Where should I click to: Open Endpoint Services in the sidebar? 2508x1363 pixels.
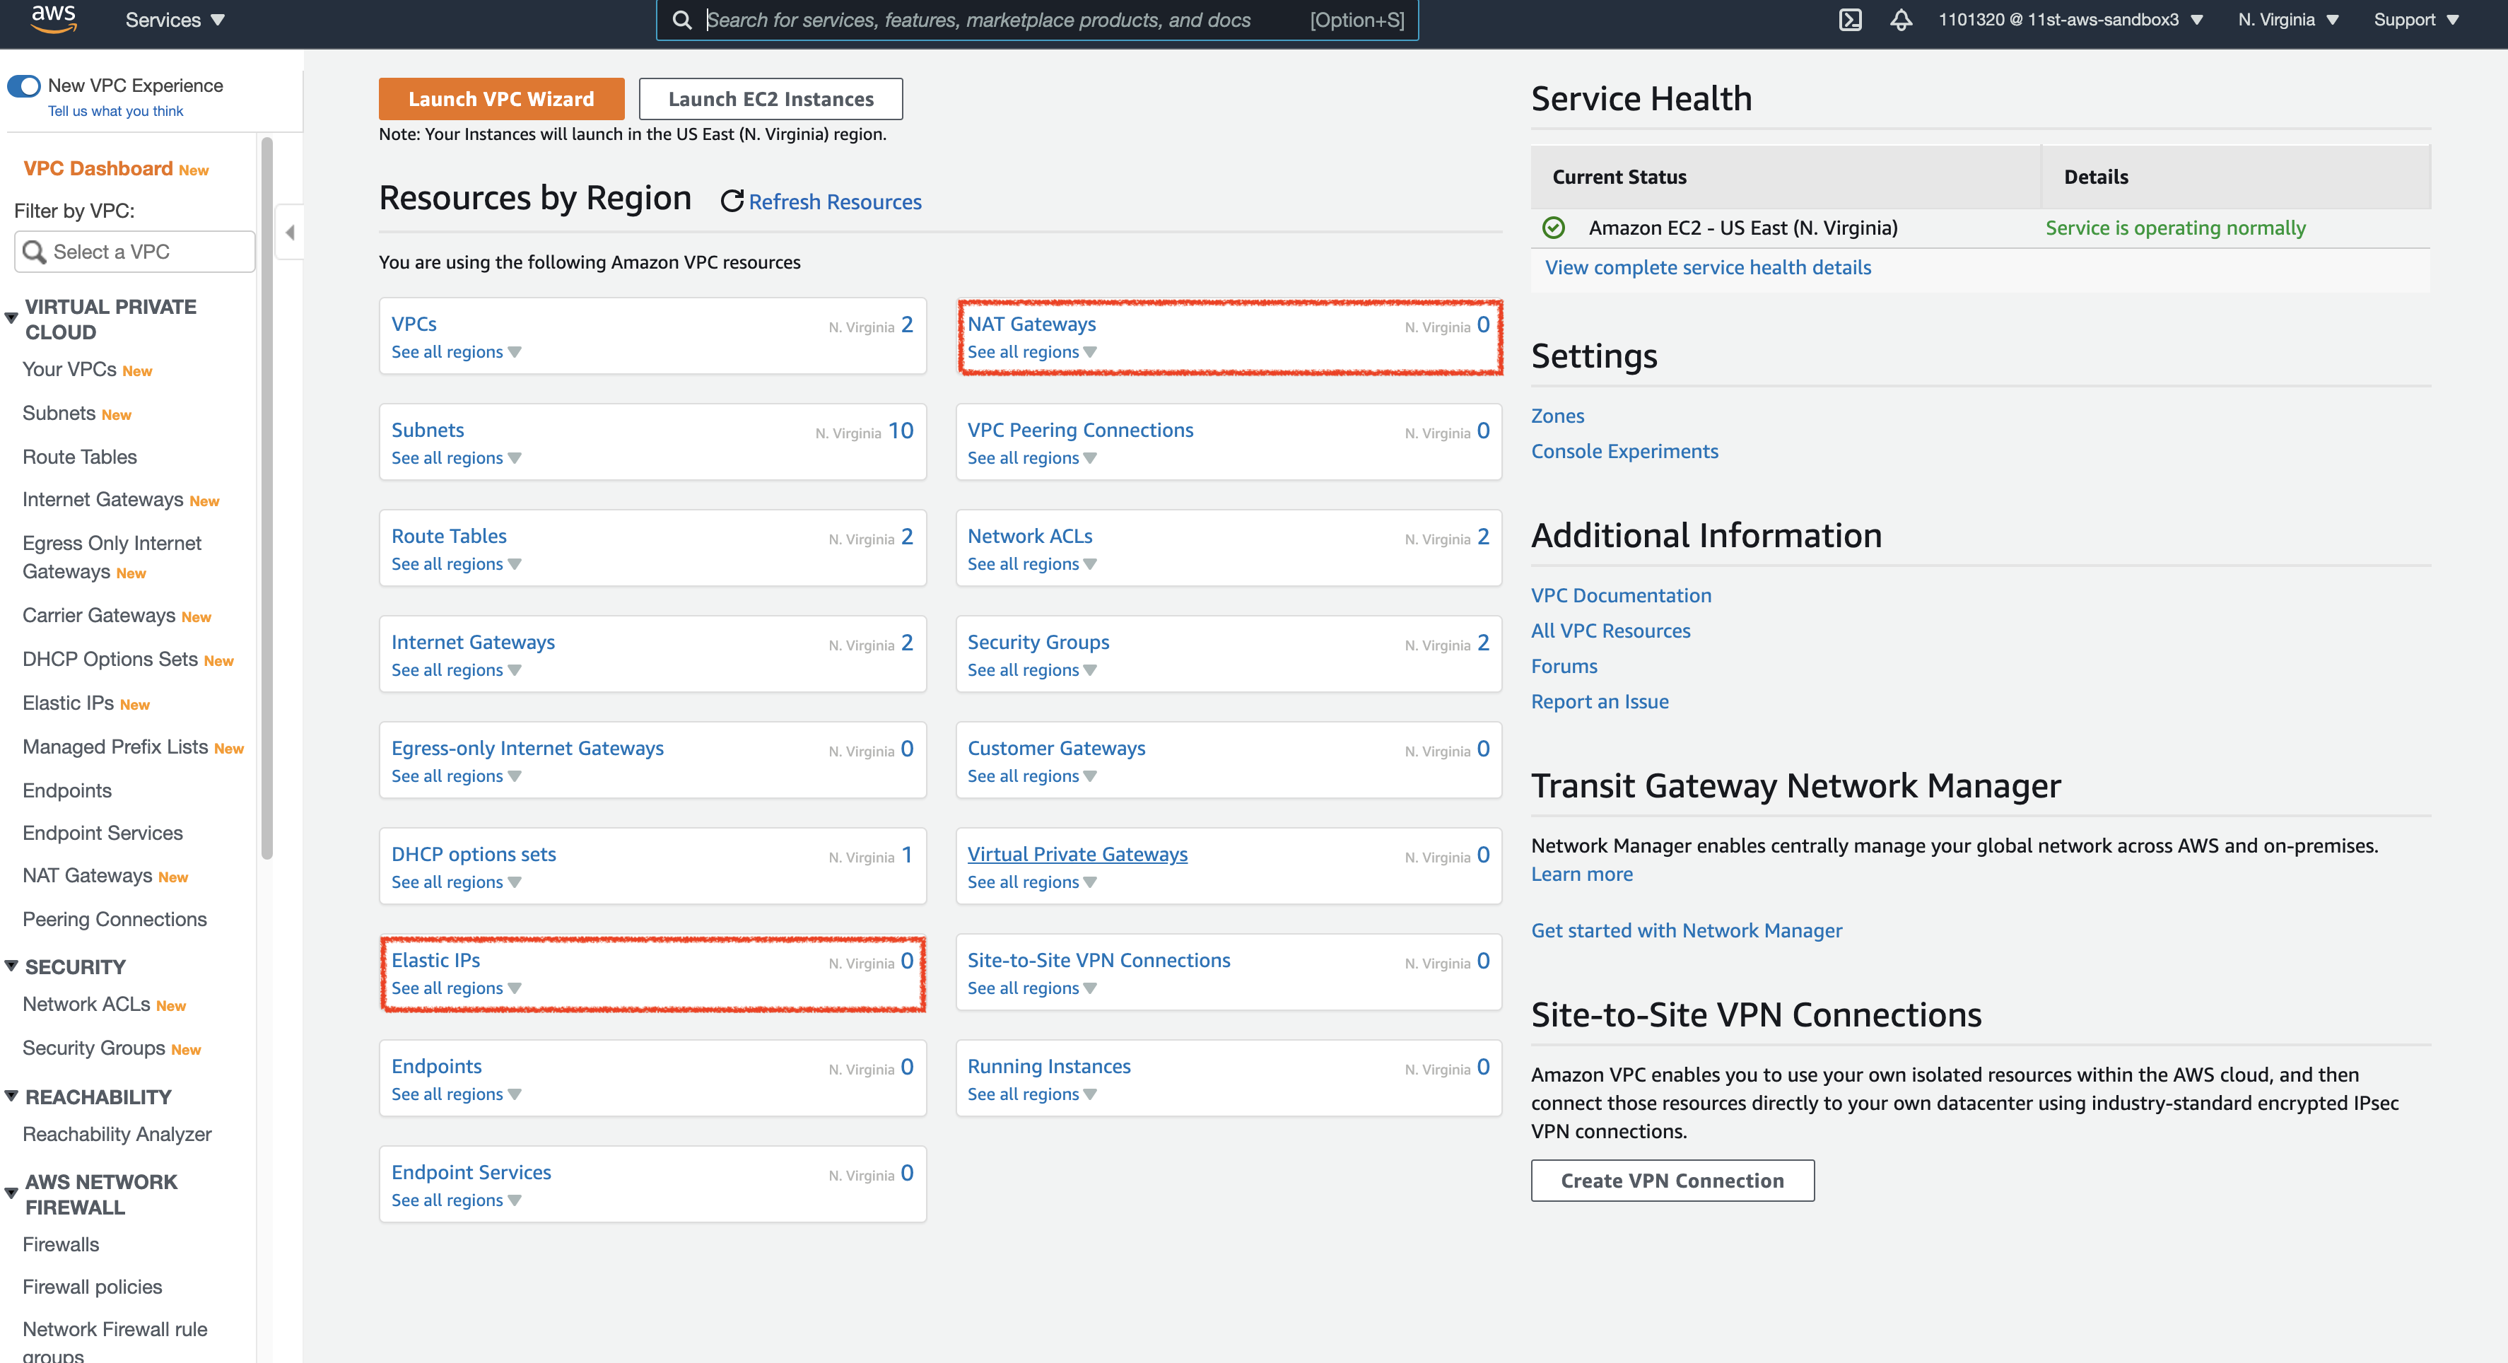tap(102, 833)
